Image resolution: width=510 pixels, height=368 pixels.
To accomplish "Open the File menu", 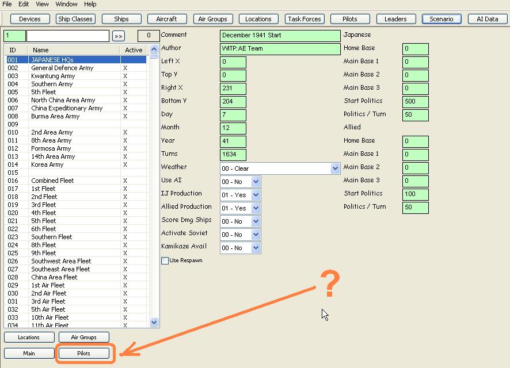I will click(x=7, y=4).
